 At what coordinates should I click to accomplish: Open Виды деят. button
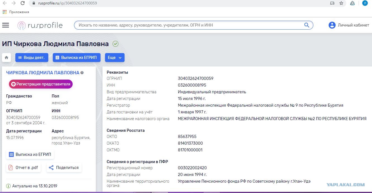point(32,58)
